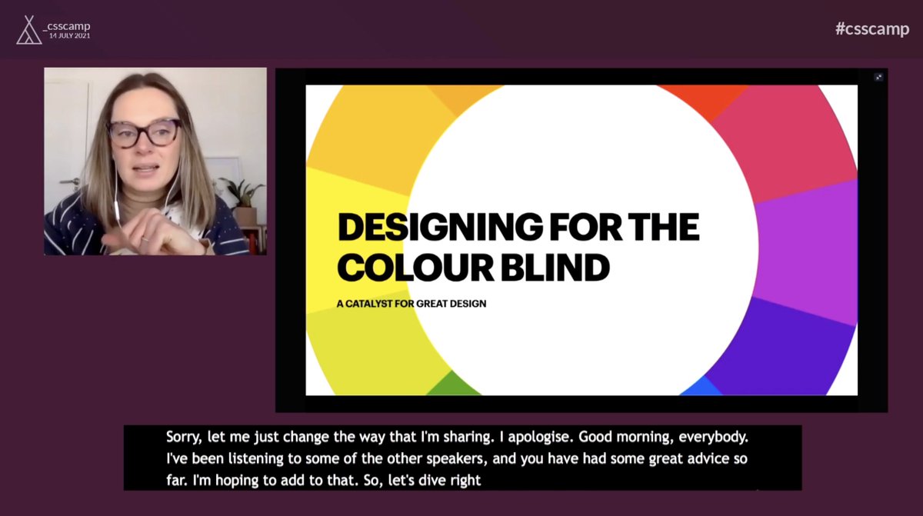This screenshot has width=923, height=516.
Task: Click the fullscreen expand icon on slide
Action: pos(878,77)
